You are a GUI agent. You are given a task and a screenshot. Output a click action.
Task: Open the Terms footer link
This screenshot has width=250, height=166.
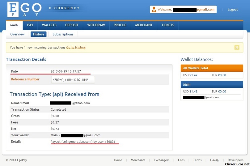(197, 160)
